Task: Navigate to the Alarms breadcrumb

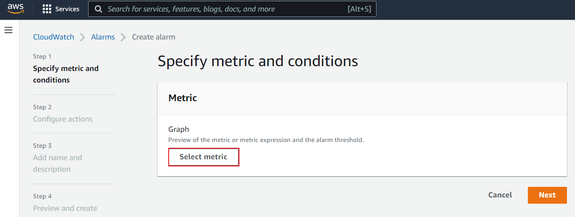Action: point(103,37)
